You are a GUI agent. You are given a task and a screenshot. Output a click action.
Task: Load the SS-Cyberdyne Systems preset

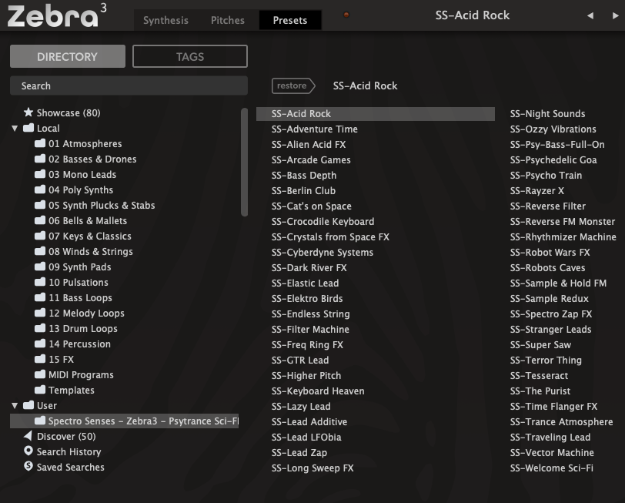pos(322,252)
